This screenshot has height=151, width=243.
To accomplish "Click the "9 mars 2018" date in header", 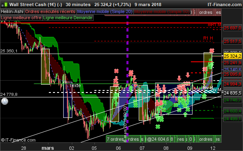I will click(x=148, y=5).
